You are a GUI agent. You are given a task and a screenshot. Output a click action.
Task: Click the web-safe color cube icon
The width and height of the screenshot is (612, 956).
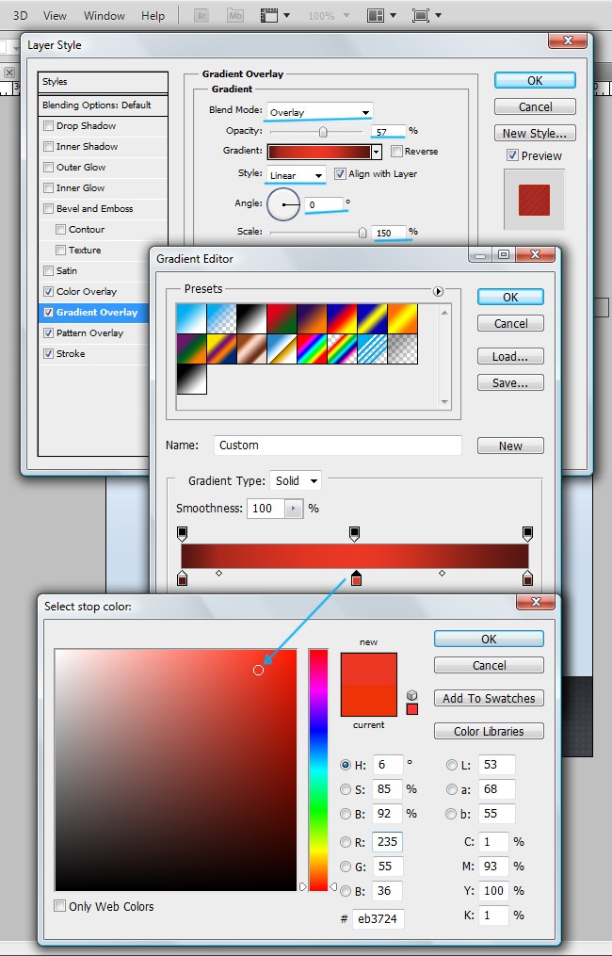pyautogui.click(x=412, y=694)
